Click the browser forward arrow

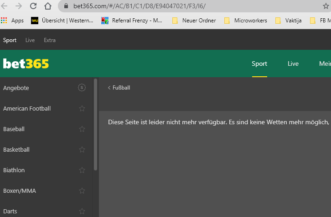click(x=19, y=6)
